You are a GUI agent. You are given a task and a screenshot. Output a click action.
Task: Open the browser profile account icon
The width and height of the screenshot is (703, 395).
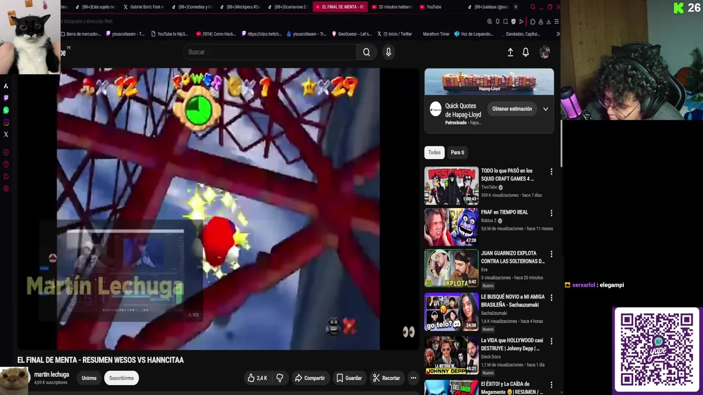(x=540, y=21)
